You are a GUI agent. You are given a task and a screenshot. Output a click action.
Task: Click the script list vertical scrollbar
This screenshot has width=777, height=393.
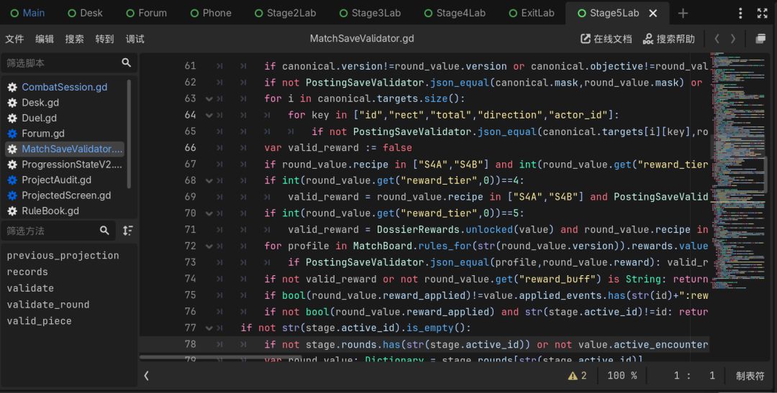(x=129, y=134)
